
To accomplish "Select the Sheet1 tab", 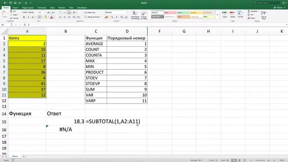I will (x=15, y=156).
